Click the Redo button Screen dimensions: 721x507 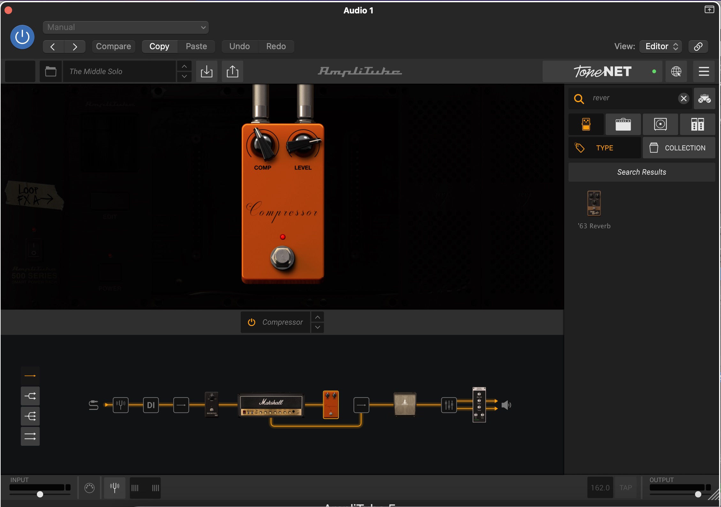click(276, 47)
